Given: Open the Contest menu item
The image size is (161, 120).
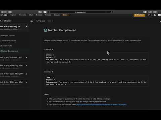Looking at the screenshot, I should (x=39, y=15).
